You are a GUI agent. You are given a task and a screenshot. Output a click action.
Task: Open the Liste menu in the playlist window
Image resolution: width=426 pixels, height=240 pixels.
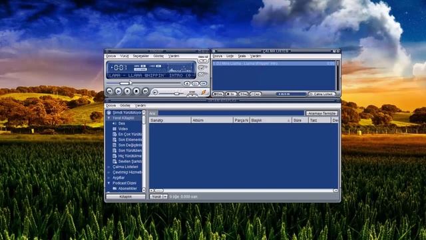[230, 56]
